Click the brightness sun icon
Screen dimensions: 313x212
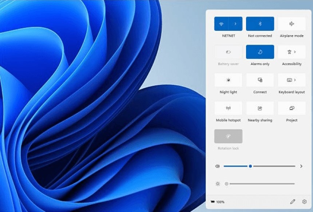click(218, 184)
